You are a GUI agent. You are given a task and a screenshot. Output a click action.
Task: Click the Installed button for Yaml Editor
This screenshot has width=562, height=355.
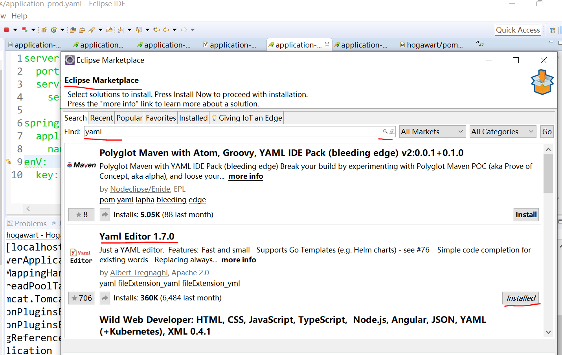[521, 298]
